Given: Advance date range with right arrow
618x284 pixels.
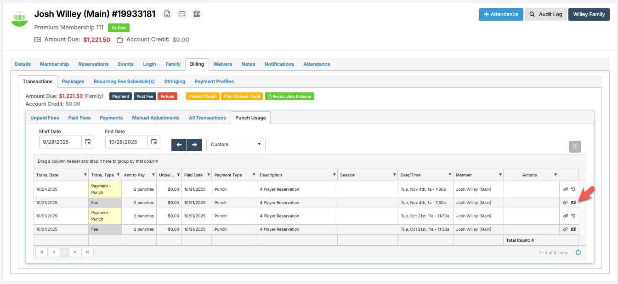Looking at the screenshot, I should point(194,145).
